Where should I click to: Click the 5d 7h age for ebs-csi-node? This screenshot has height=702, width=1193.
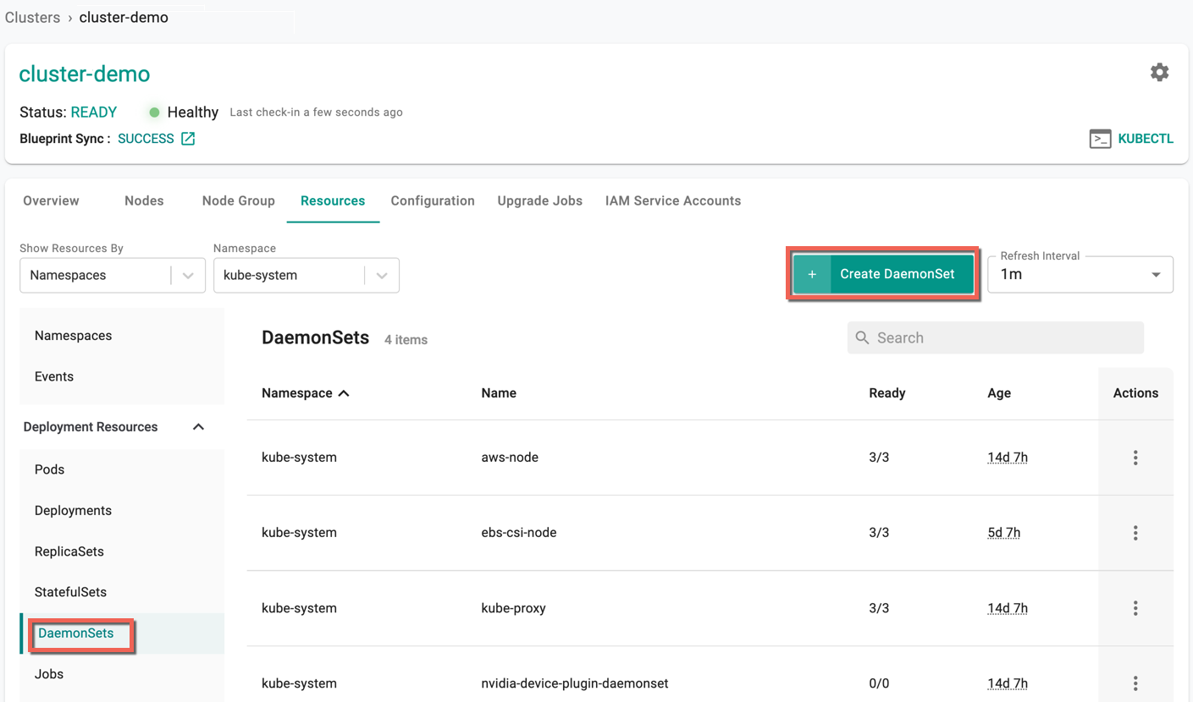coord(1004,533)
